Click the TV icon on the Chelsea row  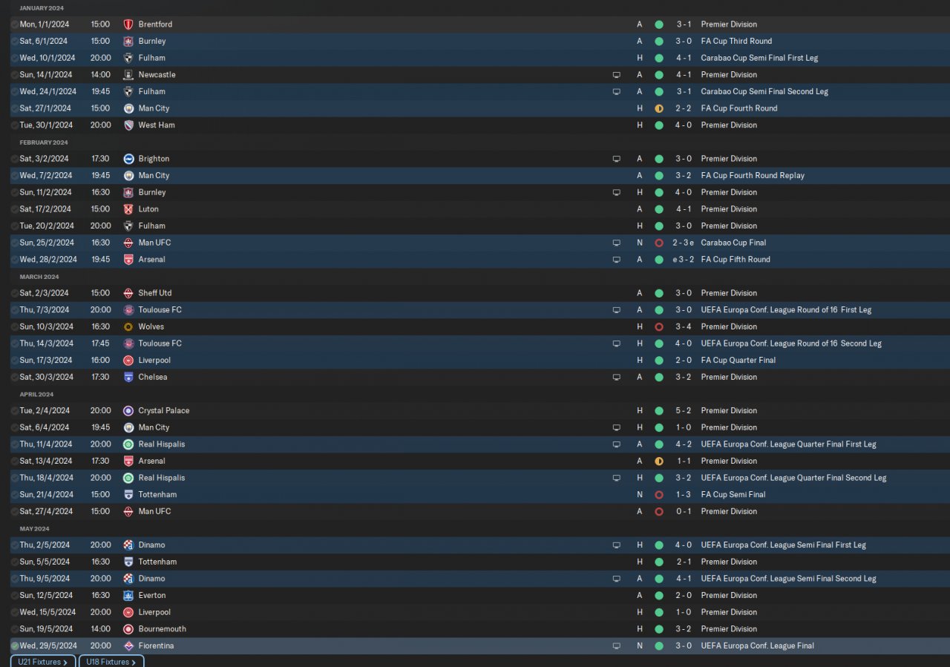tap(616, 377)
